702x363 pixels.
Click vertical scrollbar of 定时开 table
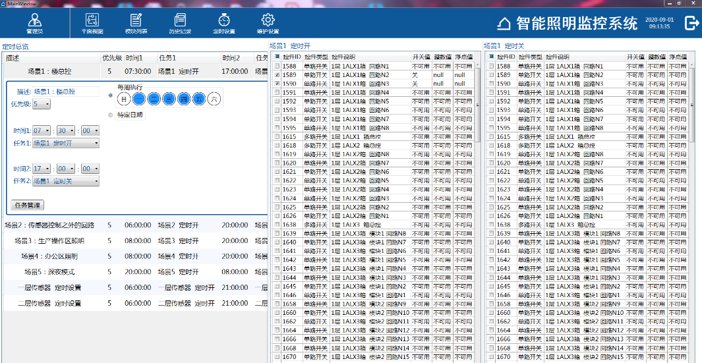click(477, 105)
